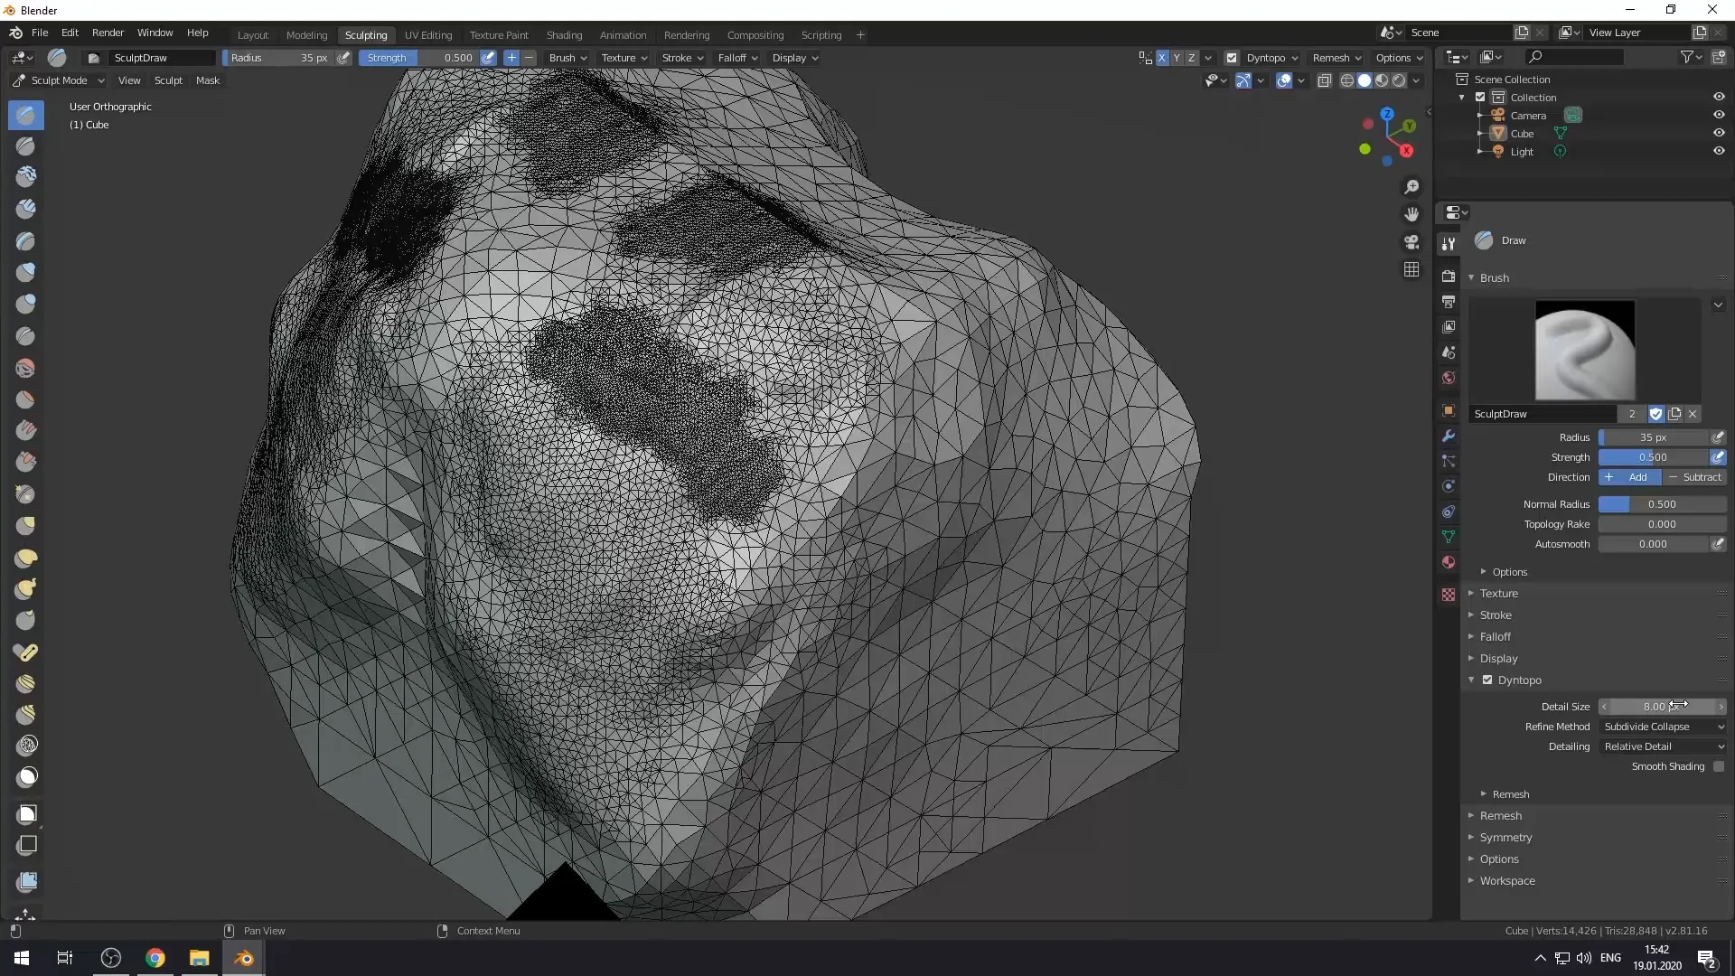Toggle Smooth Shading option
Viewport: 1735px width, 976px height.
tap(1720, 765)
